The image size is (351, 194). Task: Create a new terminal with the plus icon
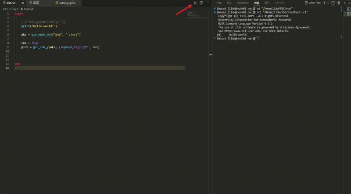(x=324, y=3)
